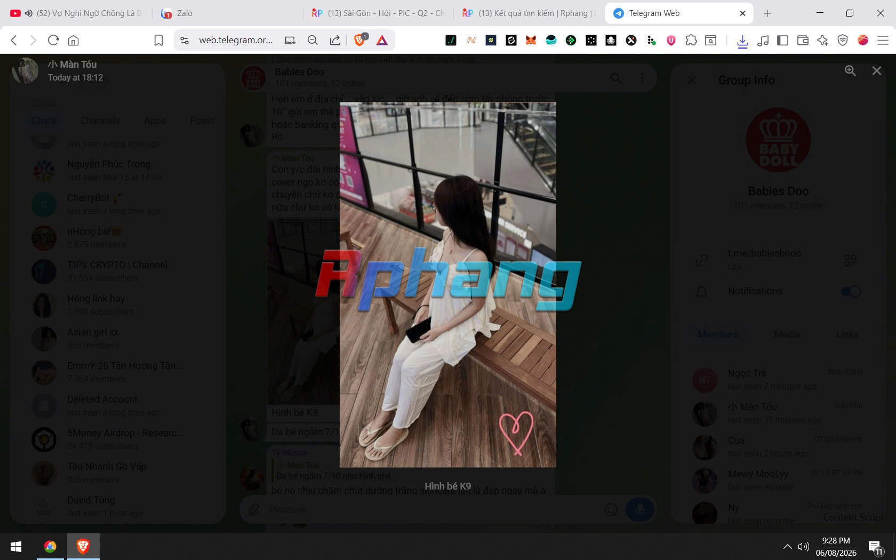Bookmark this page with the bookmark icon
The image size is (896, 560).
point(158,40)
